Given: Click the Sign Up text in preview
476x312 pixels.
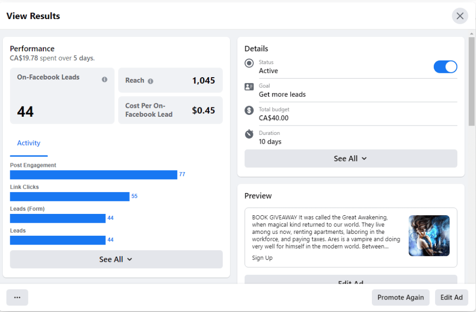Looking at the screenshot, I should [x=262, y=258].
